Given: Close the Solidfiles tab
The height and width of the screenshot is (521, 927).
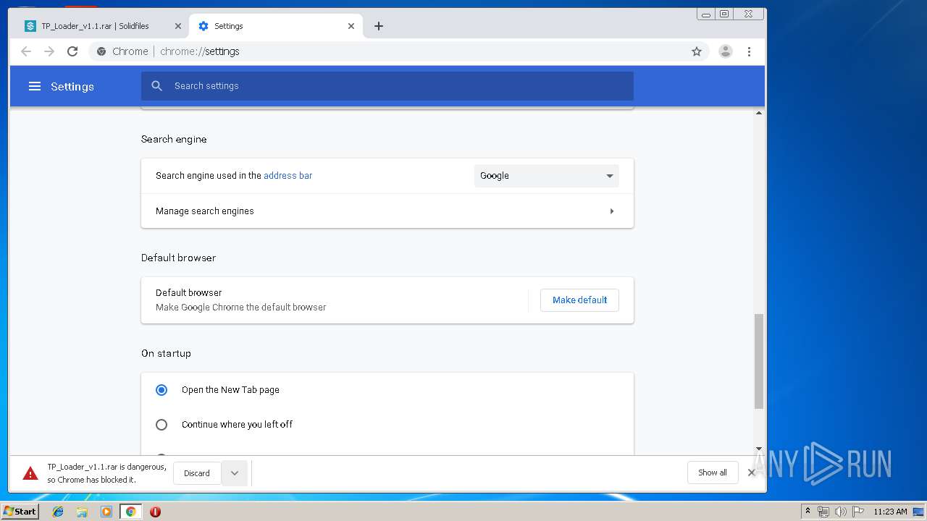Looking at the screenshot, I should 178,26.
